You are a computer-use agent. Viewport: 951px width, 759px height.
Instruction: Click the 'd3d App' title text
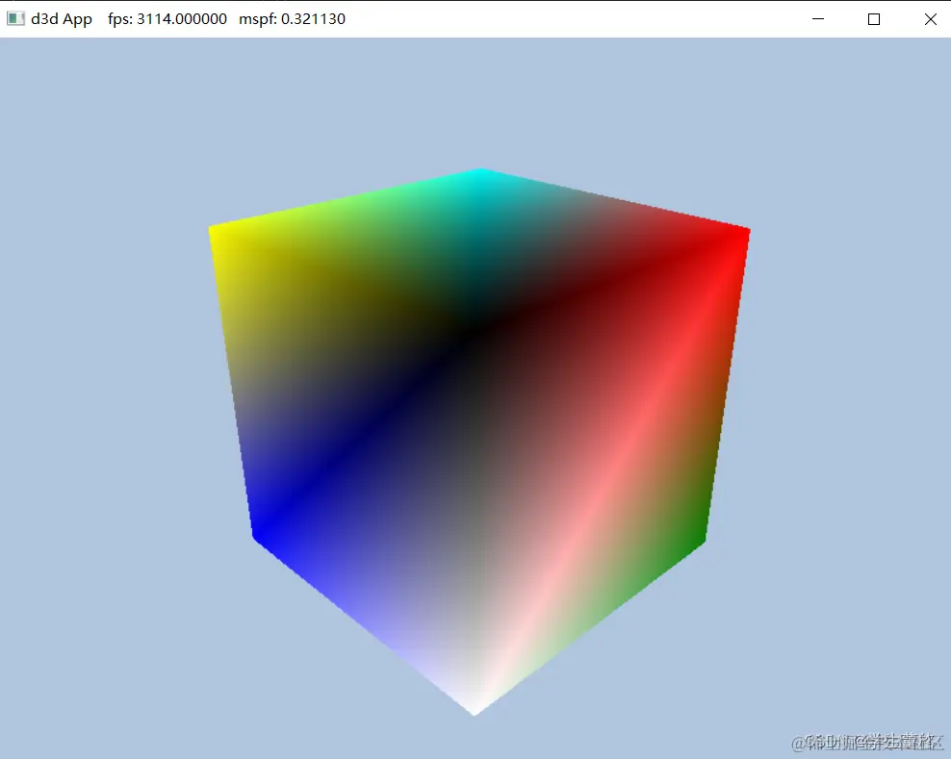tap(62, 19)
